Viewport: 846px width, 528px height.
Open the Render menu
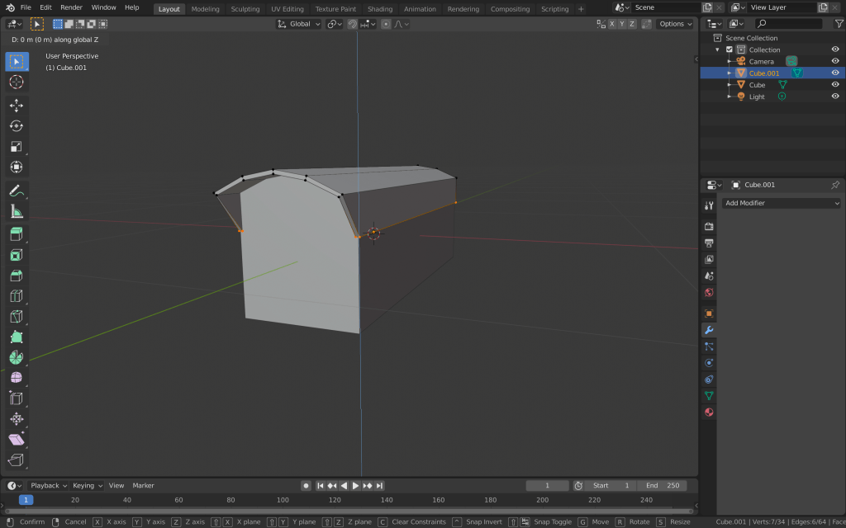tap(72, 7)
